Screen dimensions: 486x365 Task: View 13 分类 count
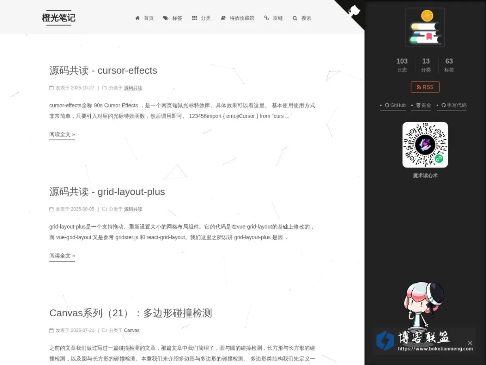(x=426, y=65)
